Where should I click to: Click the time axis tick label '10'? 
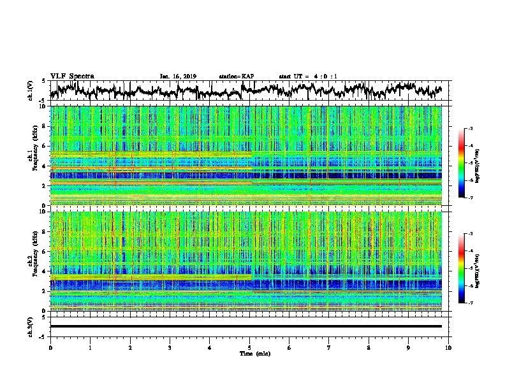[x=448, y=348]
